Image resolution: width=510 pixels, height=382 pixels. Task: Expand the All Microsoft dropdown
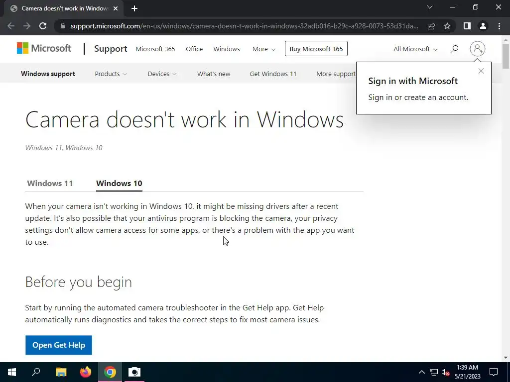point(415,49)
